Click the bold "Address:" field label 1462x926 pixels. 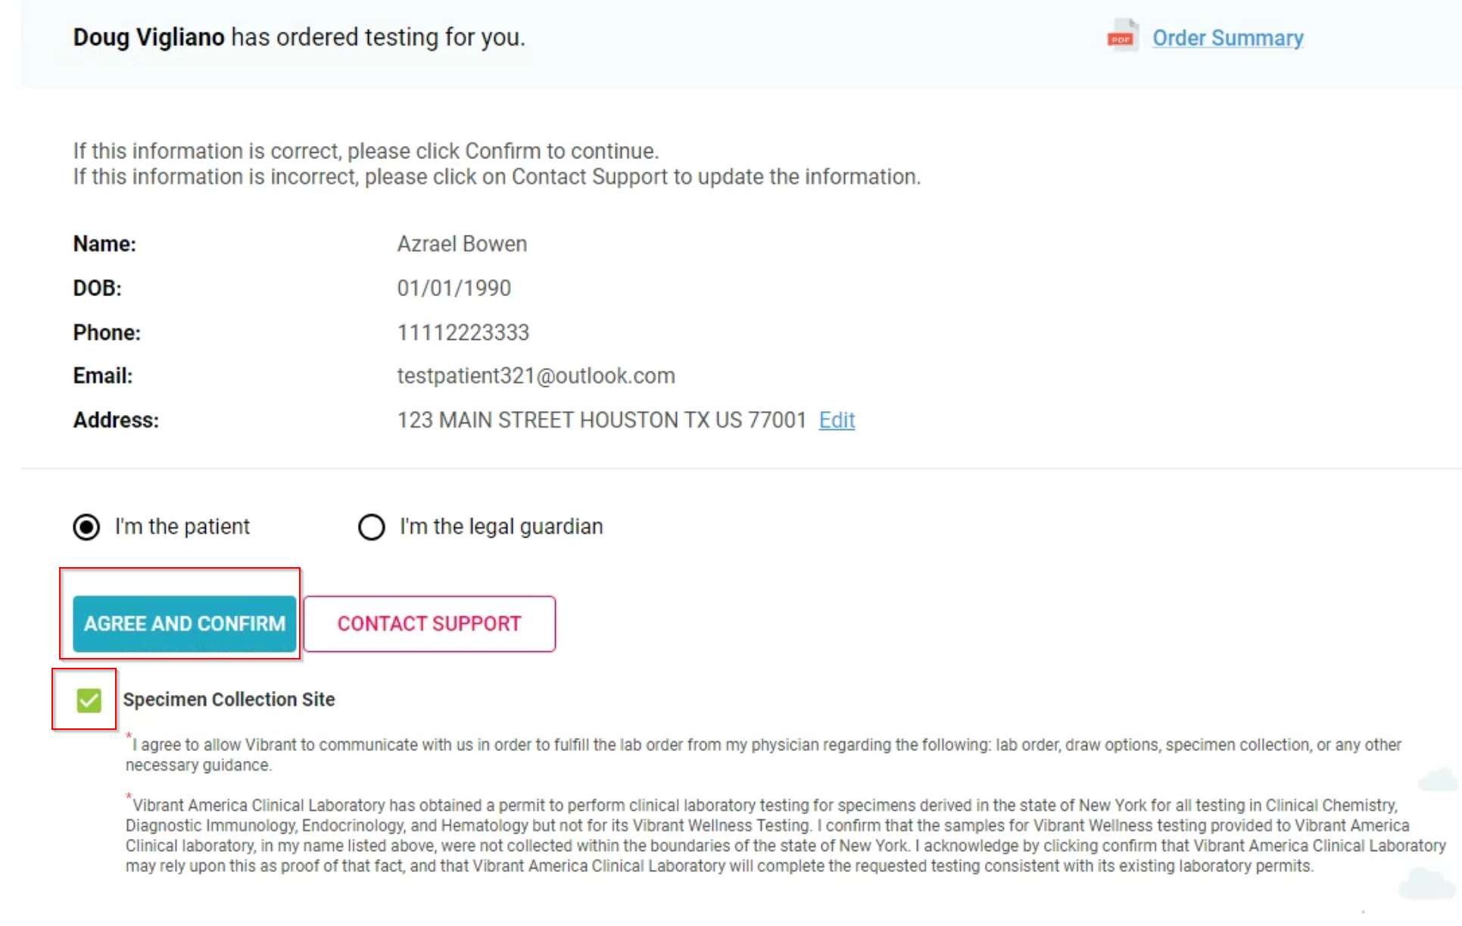pos(116,420)
